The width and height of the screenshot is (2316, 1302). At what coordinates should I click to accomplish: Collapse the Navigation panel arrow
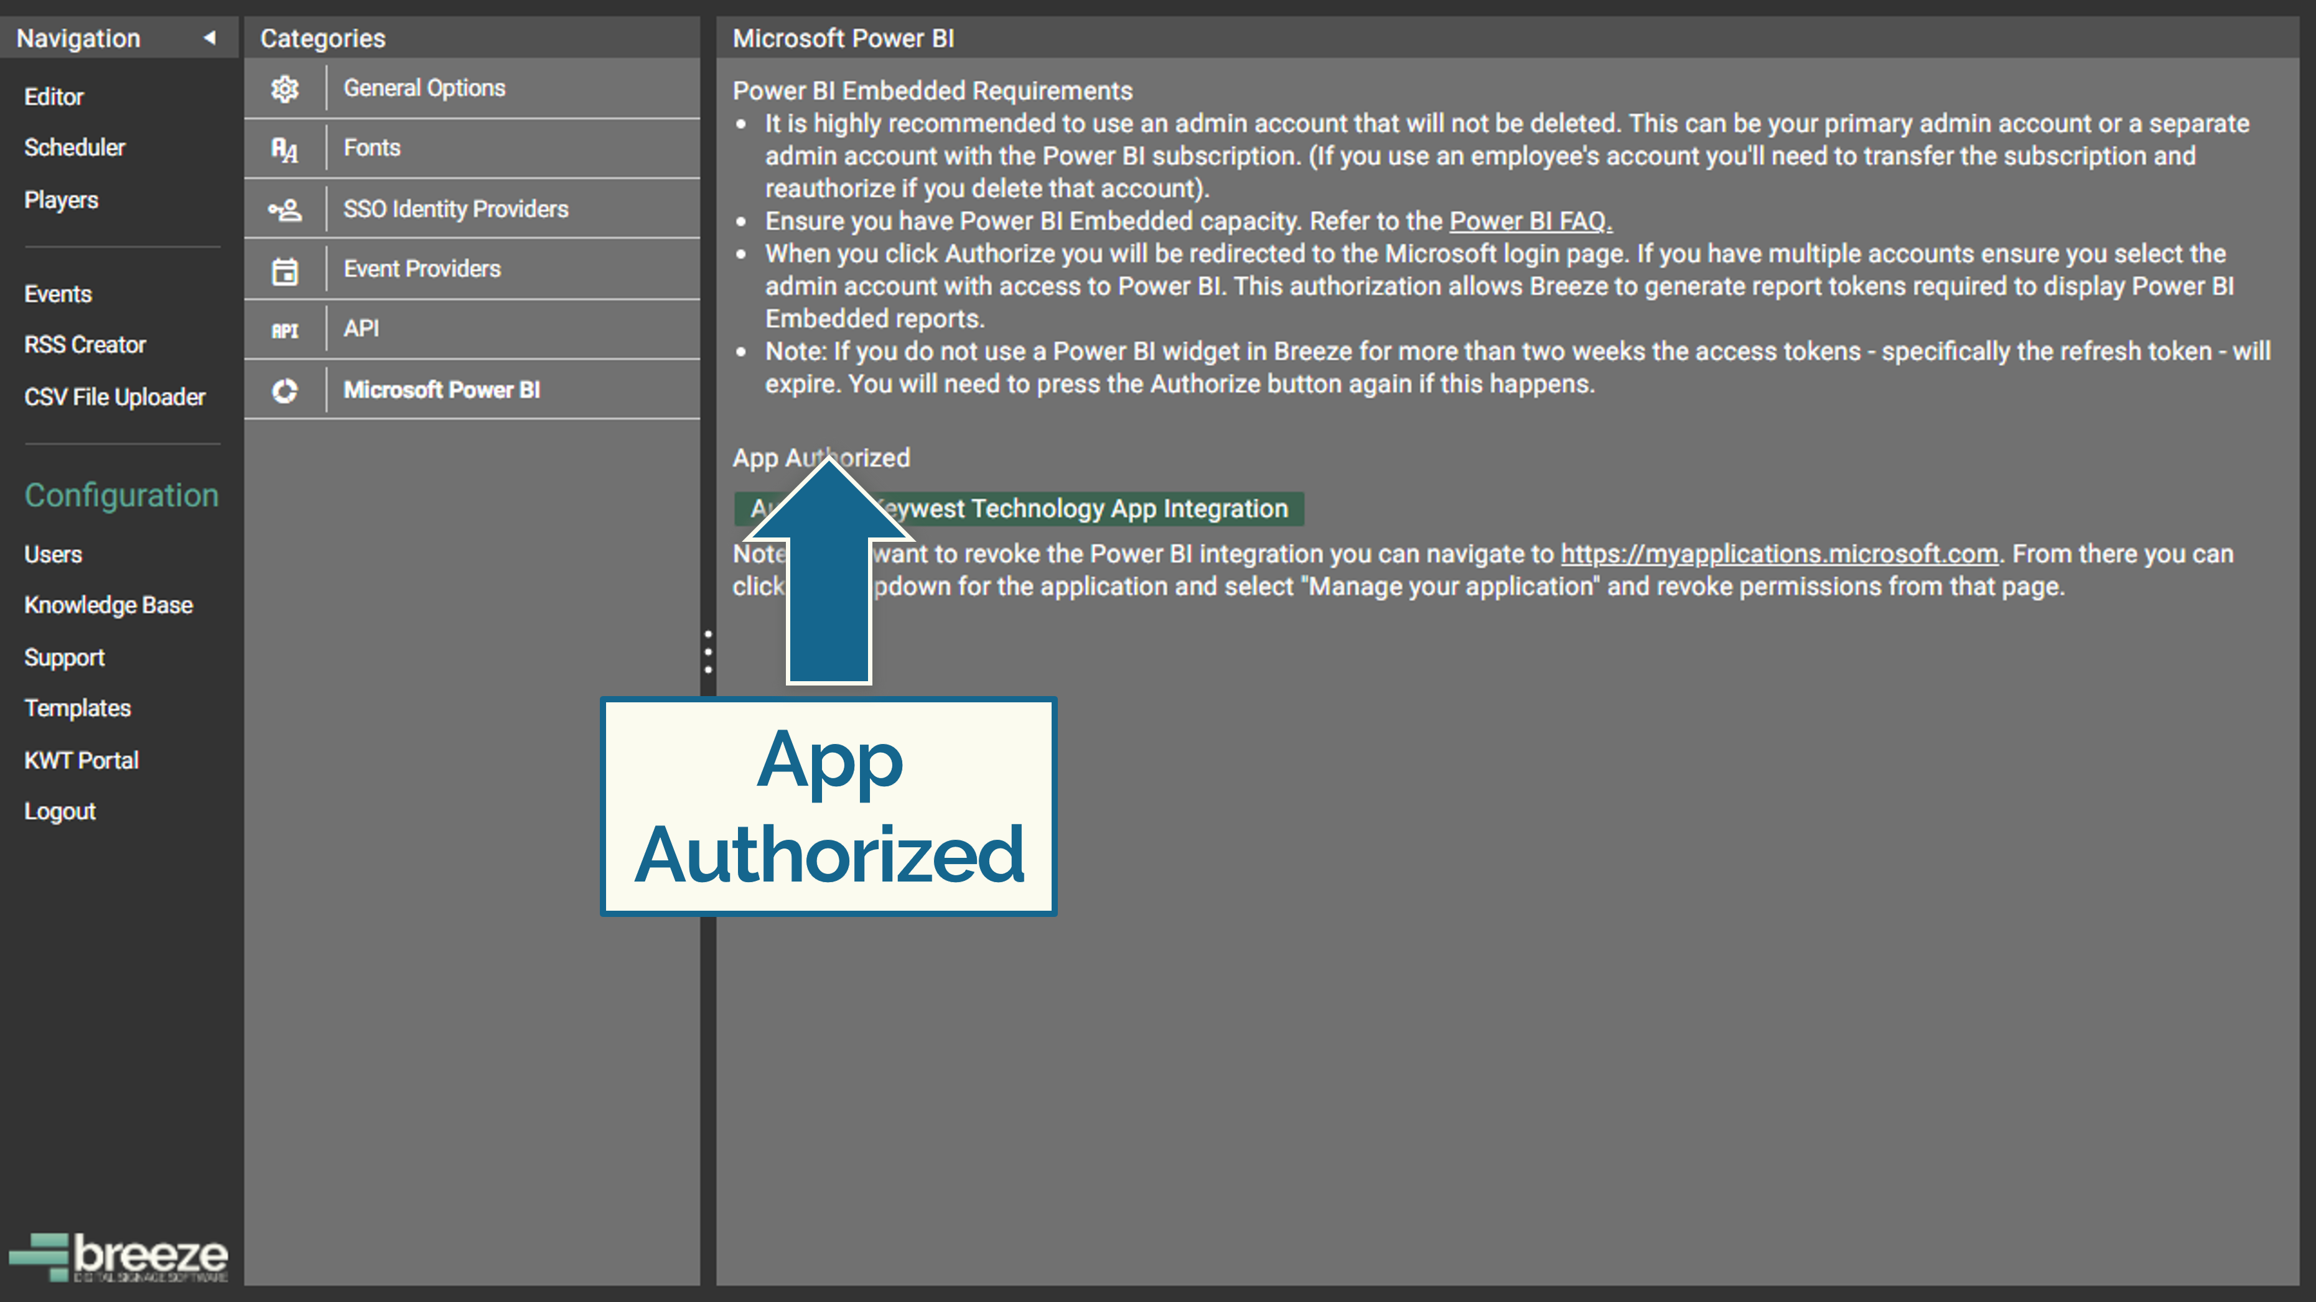(210, 38)
